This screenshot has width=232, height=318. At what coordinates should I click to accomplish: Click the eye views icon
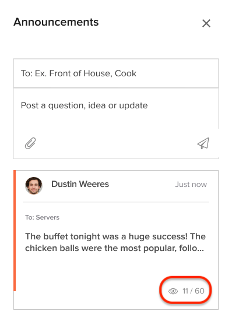pos(173,291)
